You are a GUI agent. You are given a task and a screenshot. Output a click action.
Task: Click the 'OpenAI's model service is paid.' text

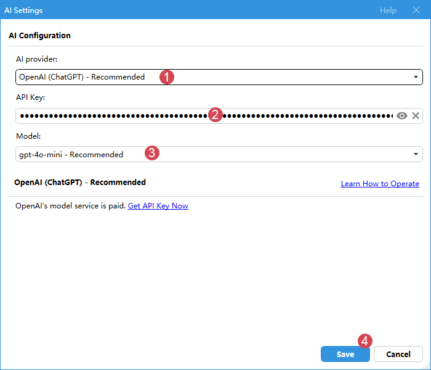click(71, 206)
